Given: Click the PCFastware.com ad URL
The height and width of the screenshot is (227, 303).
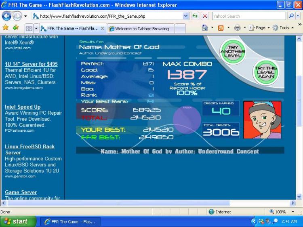Looking at the screenshot, I should (20, 130).
